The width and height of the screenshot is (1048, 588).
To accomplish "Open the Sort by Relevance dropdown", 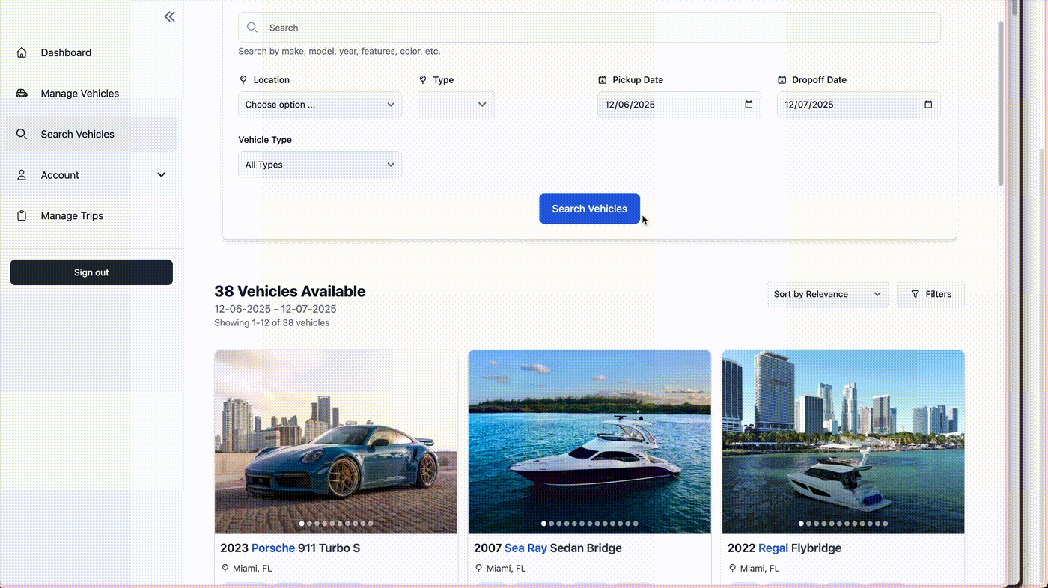I will point(827,294).
